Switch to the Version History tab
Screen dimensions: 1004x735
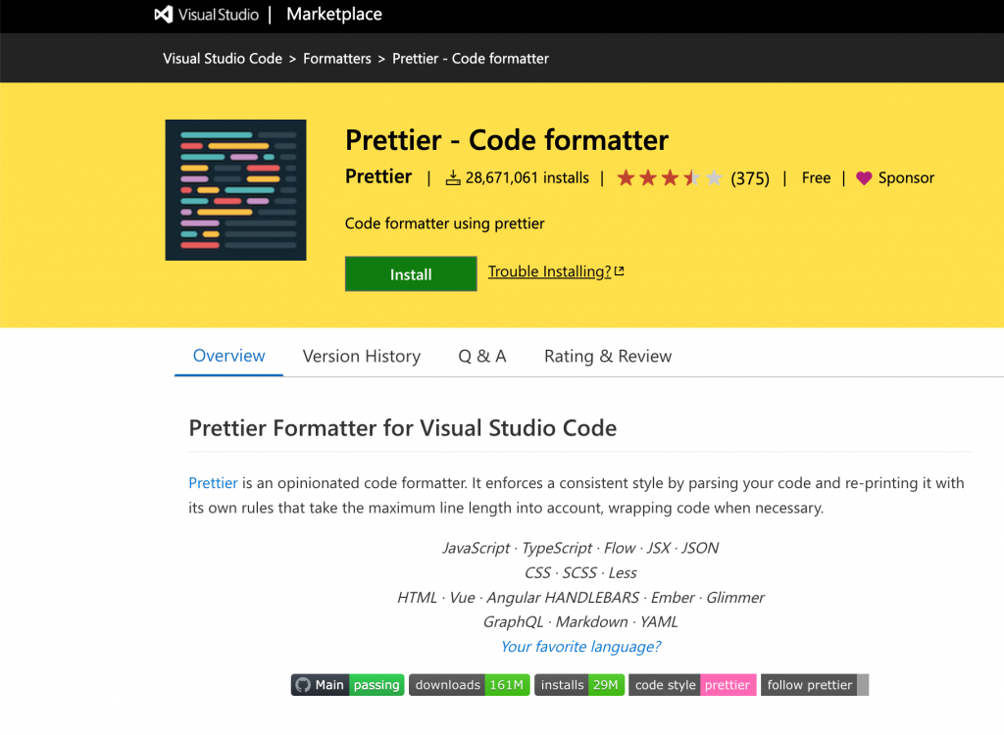pyautogui.click(x=361, y=356)
